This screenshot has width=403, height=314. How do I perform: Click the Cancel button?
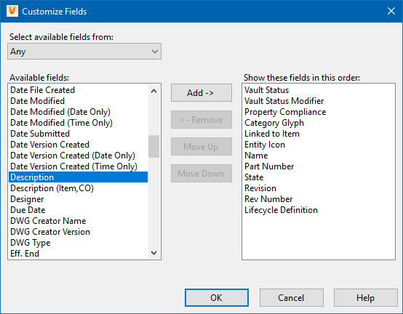pos(291,297)
